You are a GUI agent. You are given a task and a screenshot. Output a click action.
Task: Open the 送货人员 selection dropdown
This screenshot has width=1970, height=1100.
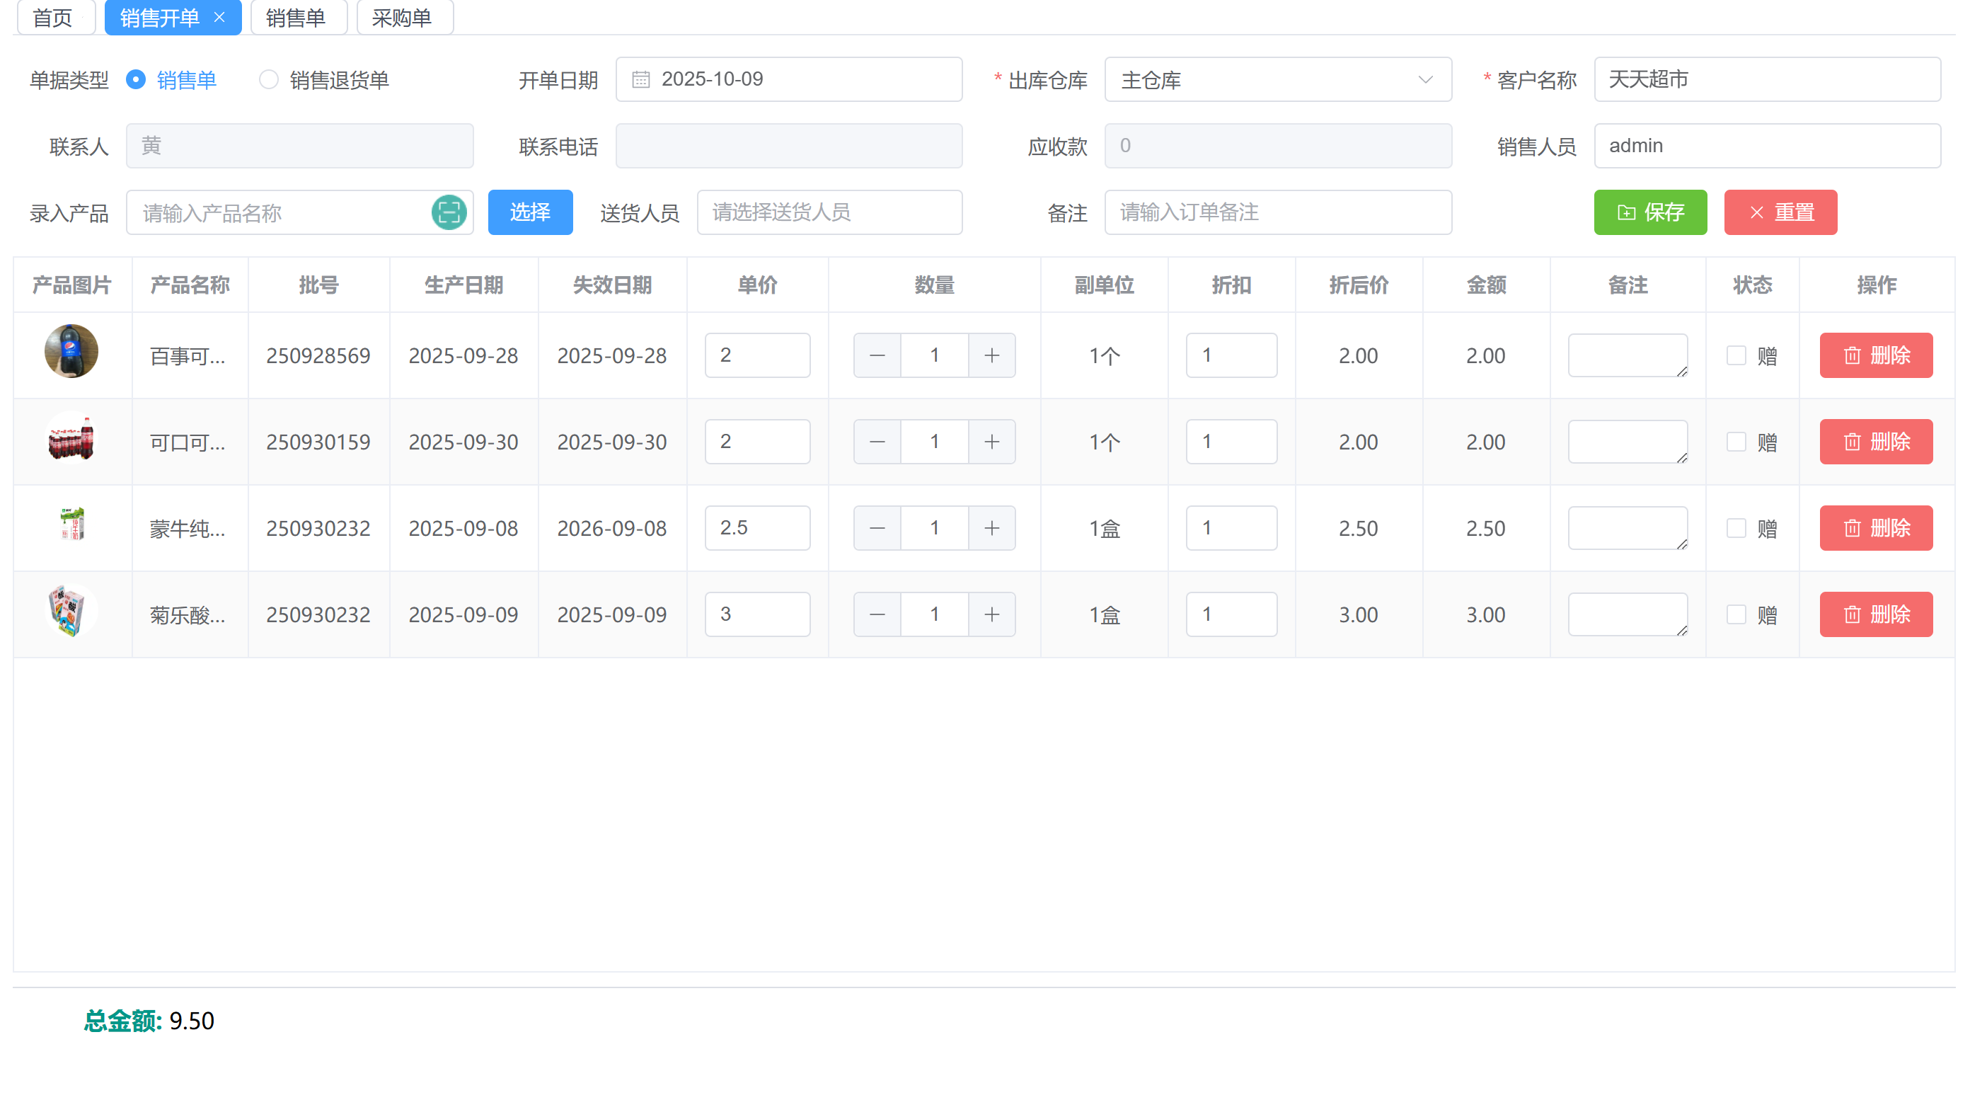(829, 212)
